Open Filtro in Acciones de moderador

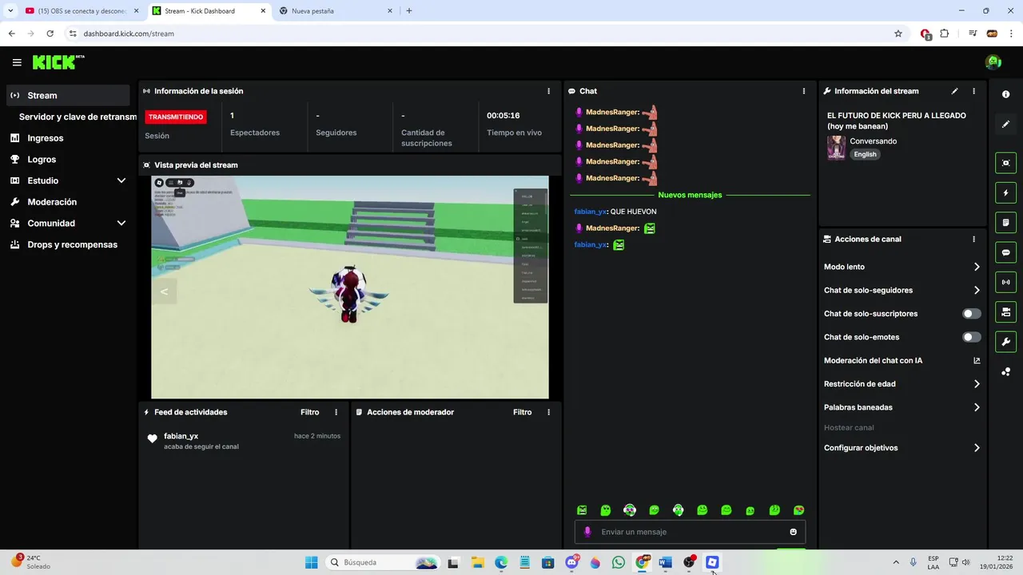(522, 412)
